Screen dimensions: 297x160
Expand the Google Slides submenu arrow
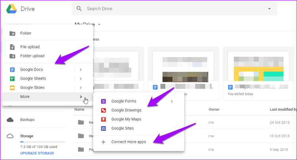click(81, 87)
